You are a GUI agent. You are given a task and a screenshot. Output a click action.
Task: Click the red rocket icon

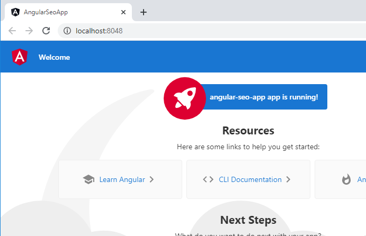click(x=185, y=98)
